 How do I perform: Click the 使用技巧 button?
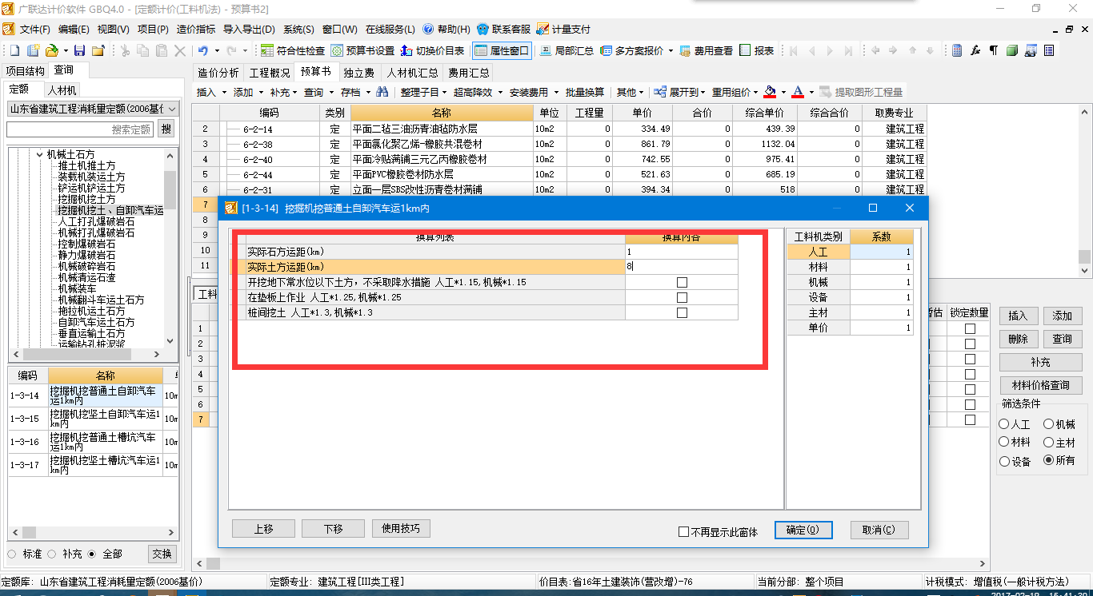[401, 528]
